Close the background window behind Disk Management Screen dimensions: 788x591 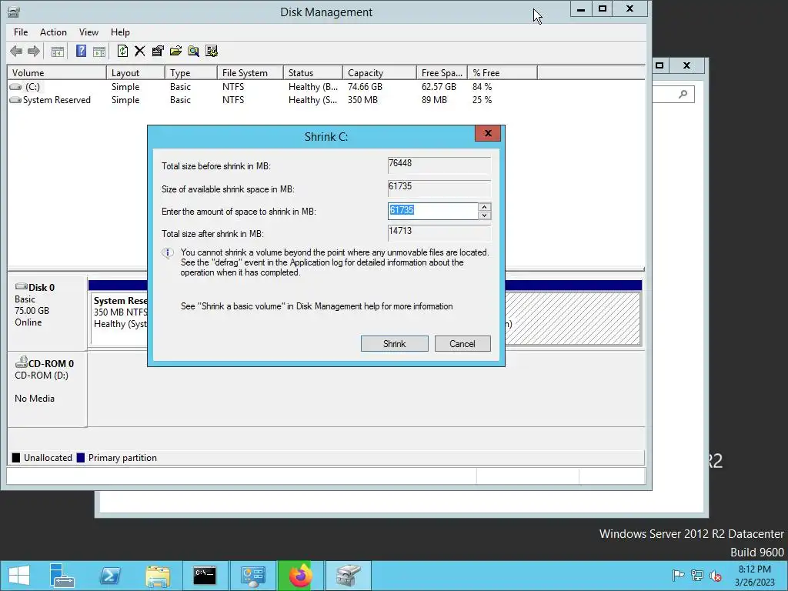point(687,65)
